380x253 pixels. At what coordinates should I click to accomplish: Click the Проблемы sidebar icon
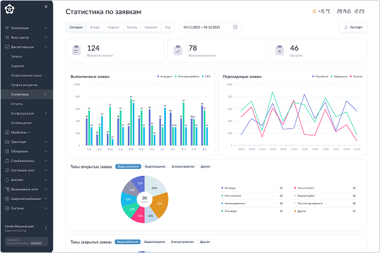click(x=7, y=132)
